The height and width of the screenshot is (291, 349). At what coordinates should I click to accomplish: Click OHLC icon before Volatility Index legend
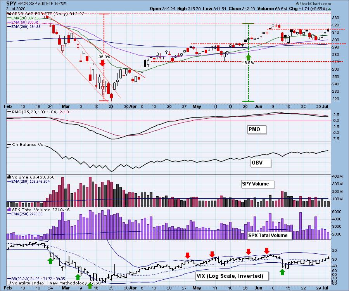click(9, 283)
